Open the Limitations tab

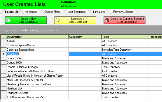click(99, 12)
